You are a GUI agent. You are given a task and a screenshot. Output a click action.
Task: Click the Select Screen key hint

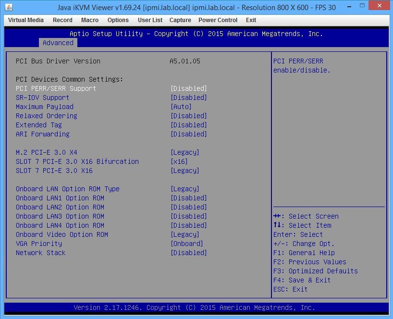(x=306, y=216)
